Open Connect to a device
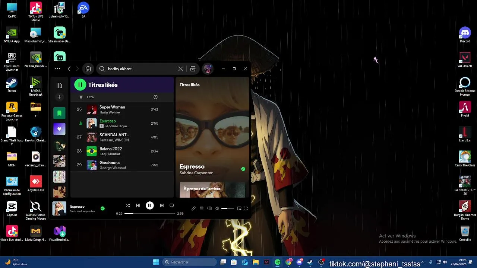Image resolution: width=477 pixels, height=268 pixels. [209, 209]
